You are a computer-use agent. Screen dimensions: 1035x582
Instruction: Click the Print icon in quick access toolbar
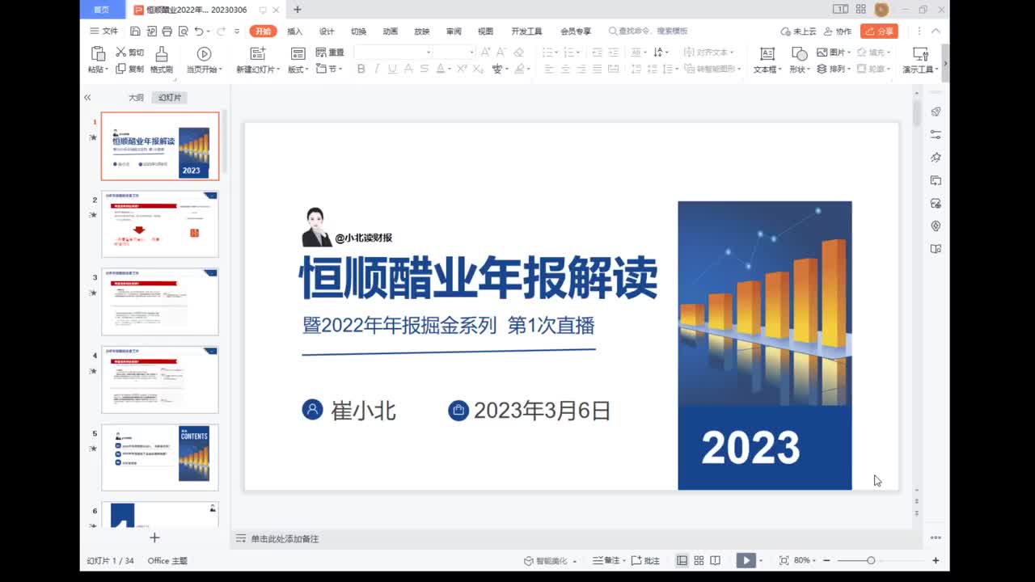tap(167, 31)
